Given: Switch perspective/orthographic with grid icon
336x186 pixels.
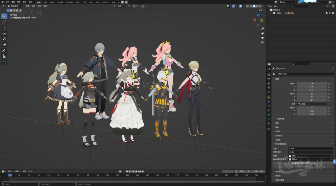Looking at the screenshot, I should (x=262, y=43).
